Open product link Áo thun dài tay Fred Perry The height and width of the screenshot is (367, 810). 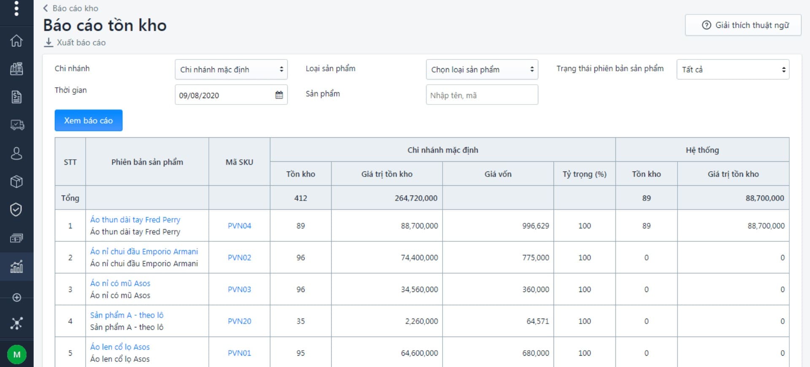(x=135, y=220)
